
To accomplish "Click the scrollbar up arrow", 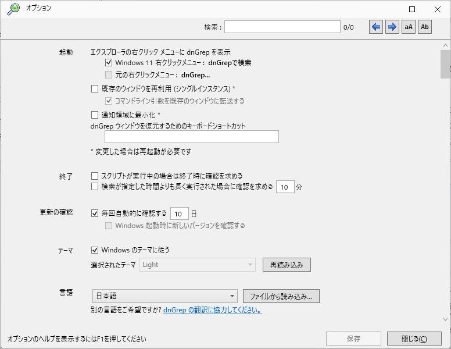I will pos(446,45).
